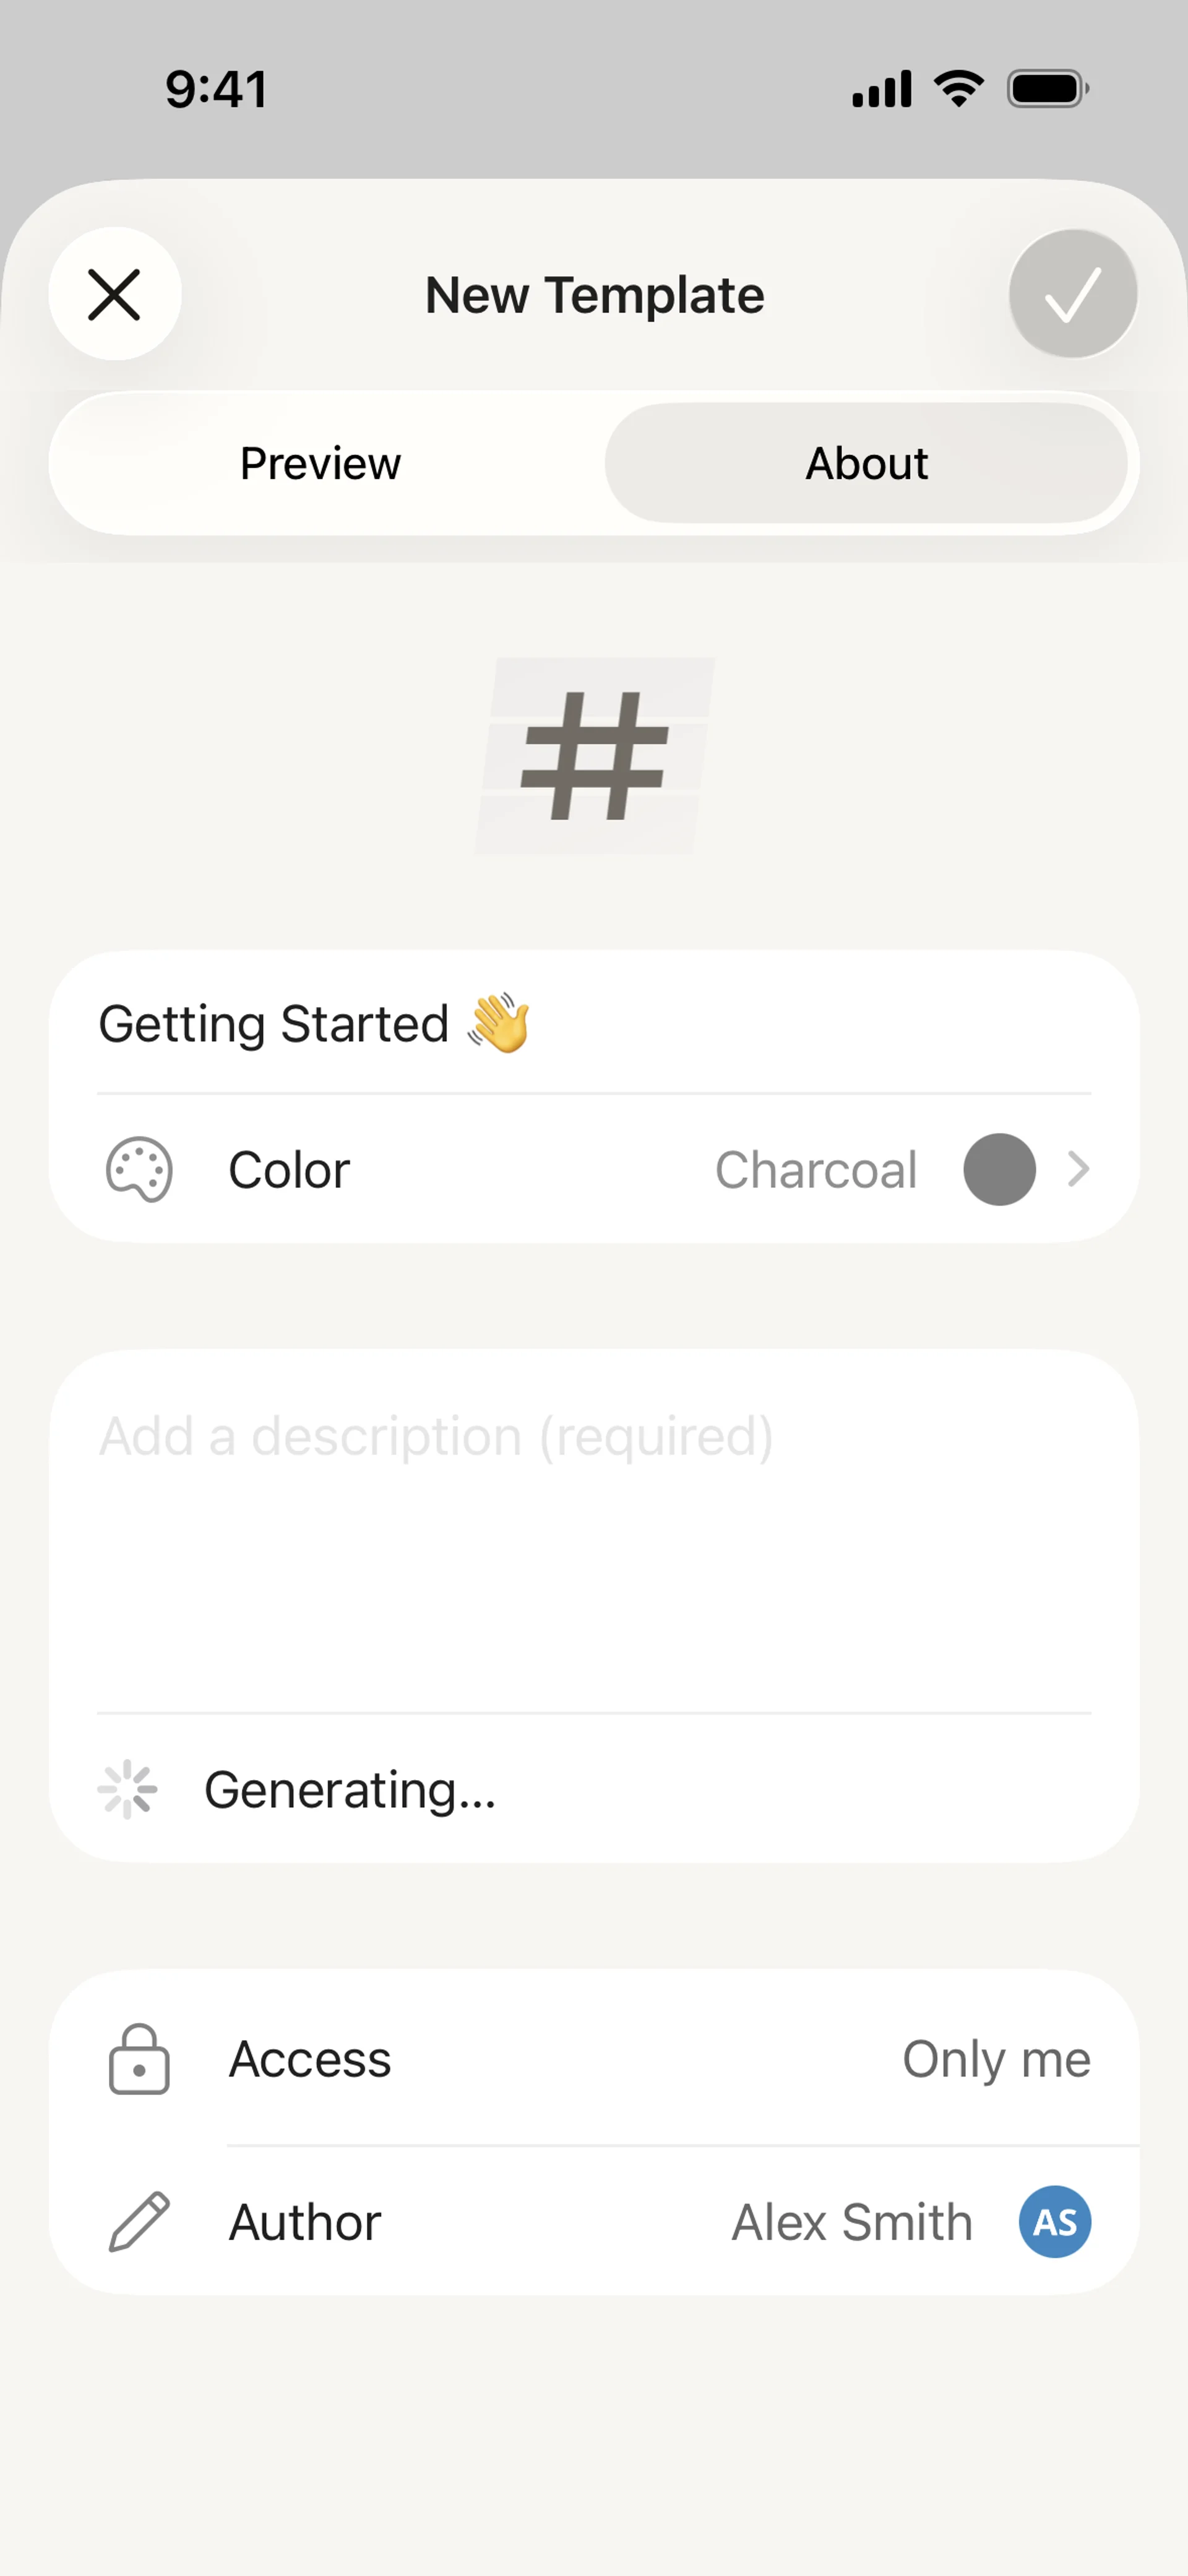Switch to the Preview tab

321,463
